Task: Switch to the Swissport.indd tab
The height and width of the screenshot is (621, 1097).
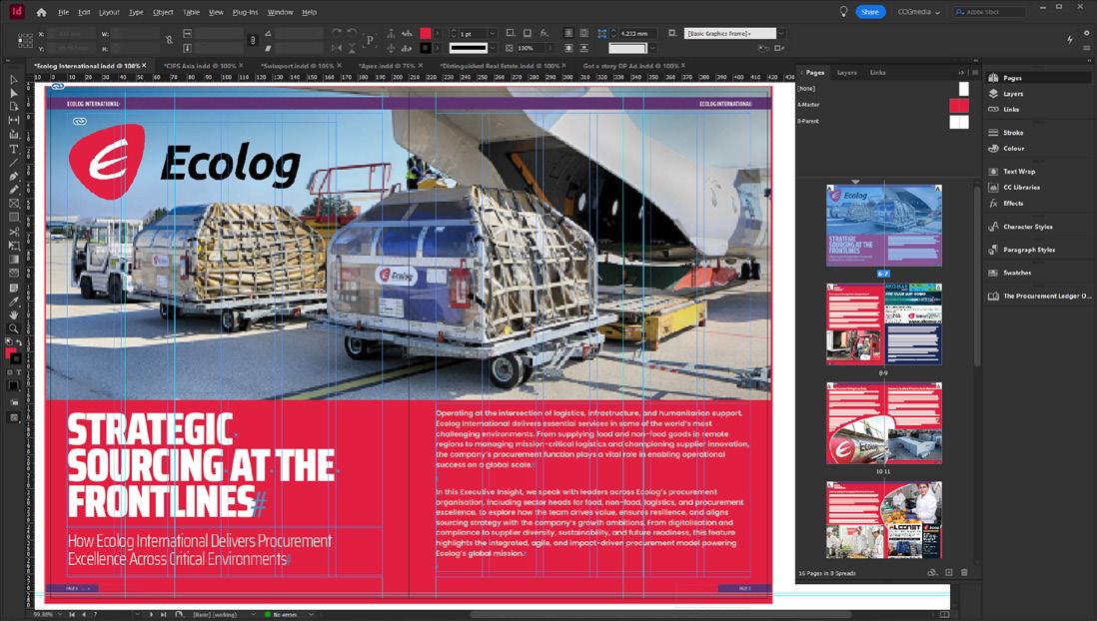Action: (298, 66)
